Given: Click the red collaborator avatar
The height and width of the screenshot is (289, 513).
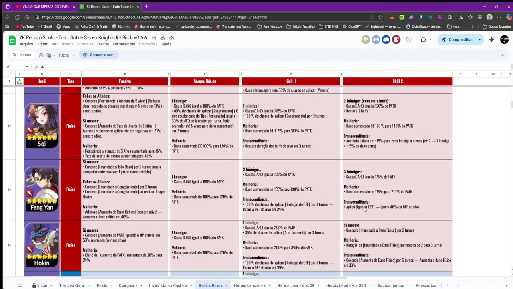Looking at the screenshot, I should (x=396, y=39).
